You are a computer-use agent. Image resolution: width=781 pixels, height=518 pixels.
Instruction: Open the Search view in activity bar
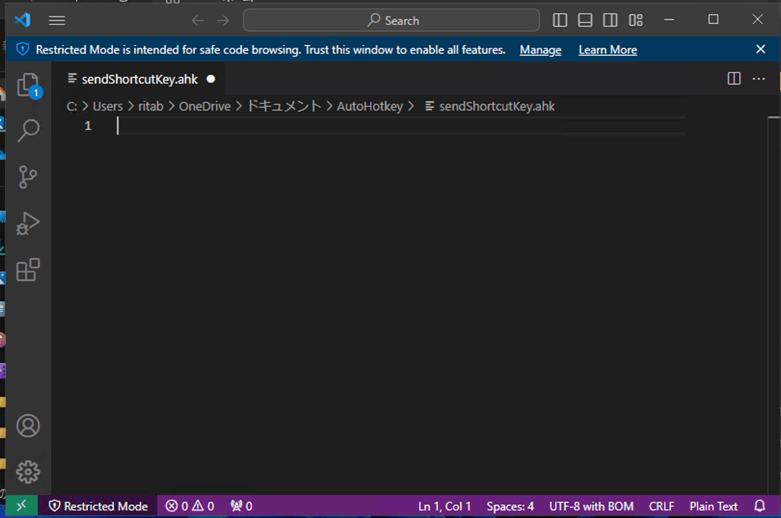[28, 130]
